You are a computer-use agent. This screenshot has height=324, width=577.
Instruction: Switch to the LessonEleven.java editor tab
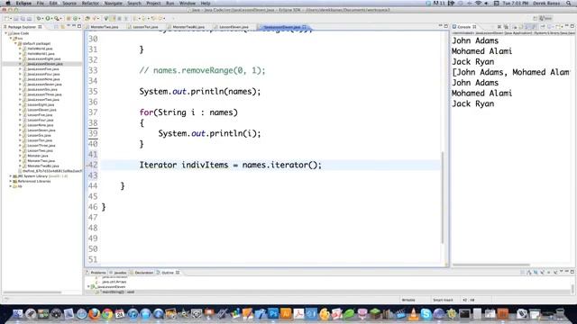(234, 27)
